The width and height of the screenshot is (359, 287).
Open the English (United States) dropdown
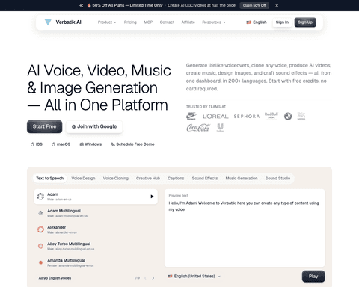(x=194, y=277)
